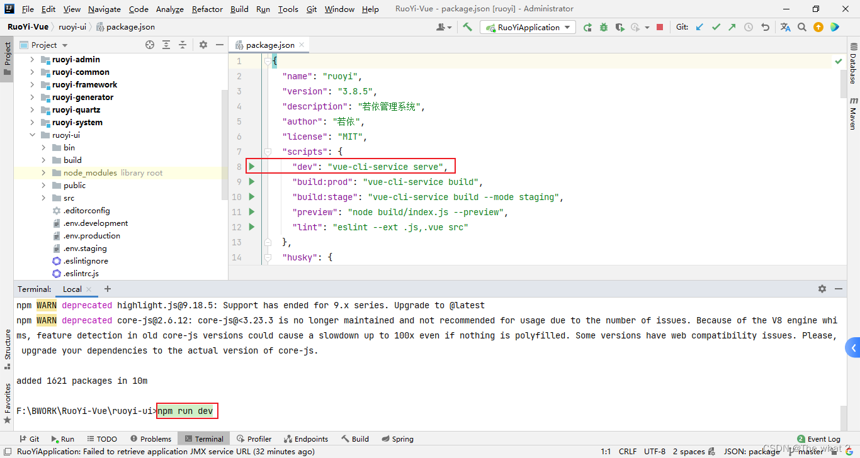This screenshot has width=860, height=458.
Task: Click the Git commit checkmark
Action: (716, 27)
